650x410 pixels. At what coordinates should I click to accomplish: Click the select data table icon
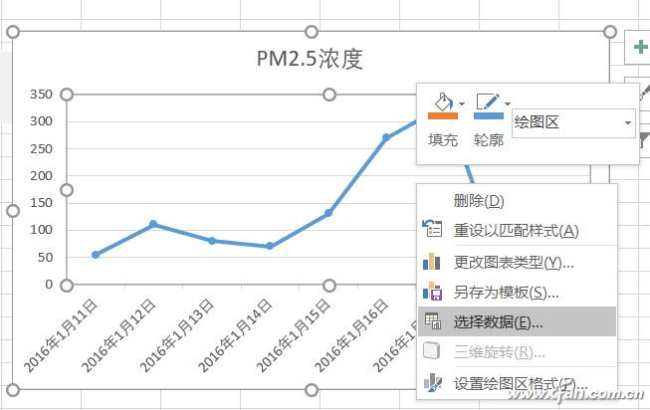[x=432, y=321]
